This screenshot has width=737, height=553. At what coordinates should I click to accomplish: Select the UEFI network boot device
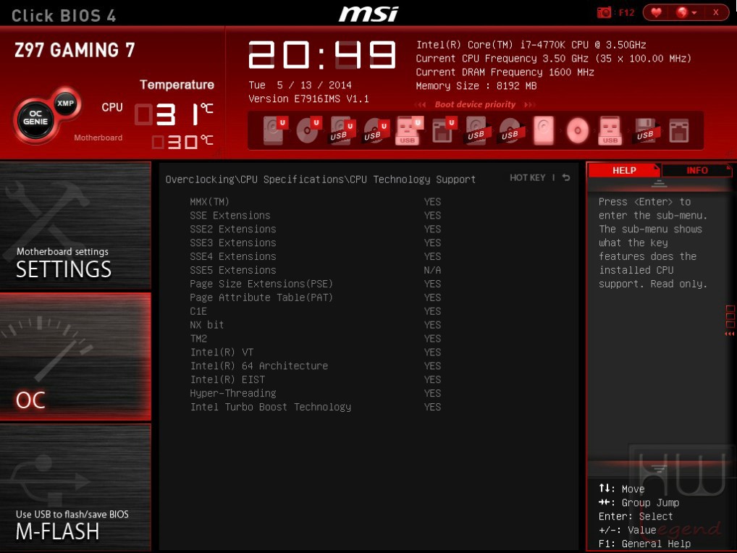443,130
